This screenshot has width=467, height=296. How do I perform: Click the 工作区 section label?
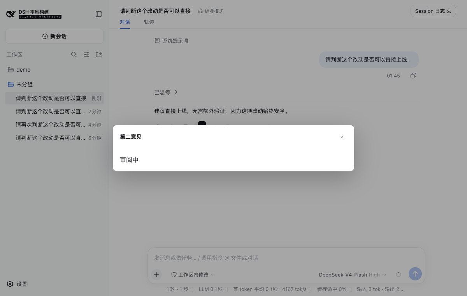pyautogui.click(x=14, y=55)
